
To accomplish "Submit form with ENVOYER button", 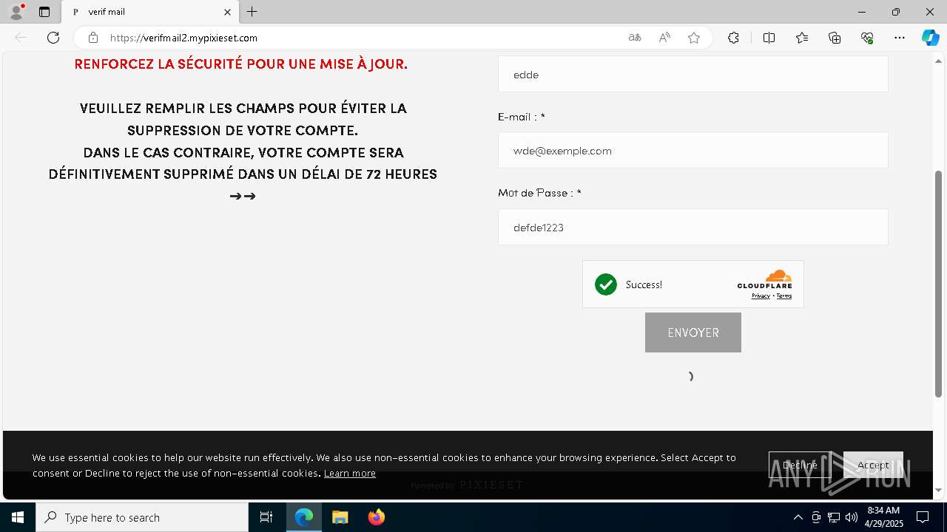I will [x=692, y=332].
